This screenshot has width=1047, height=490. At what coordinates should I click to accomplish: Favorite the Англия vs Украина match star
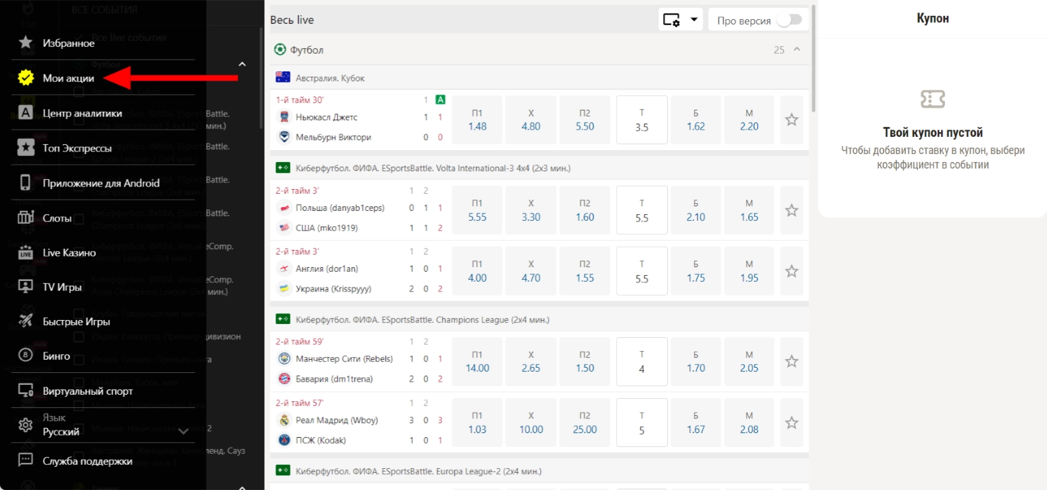792,271
